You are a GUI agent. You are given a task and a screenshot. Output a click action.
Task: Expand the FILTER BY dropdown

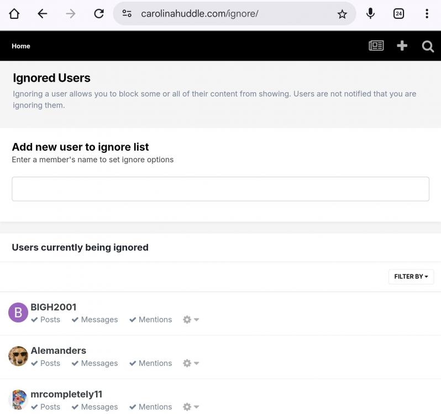click(411, 277)
